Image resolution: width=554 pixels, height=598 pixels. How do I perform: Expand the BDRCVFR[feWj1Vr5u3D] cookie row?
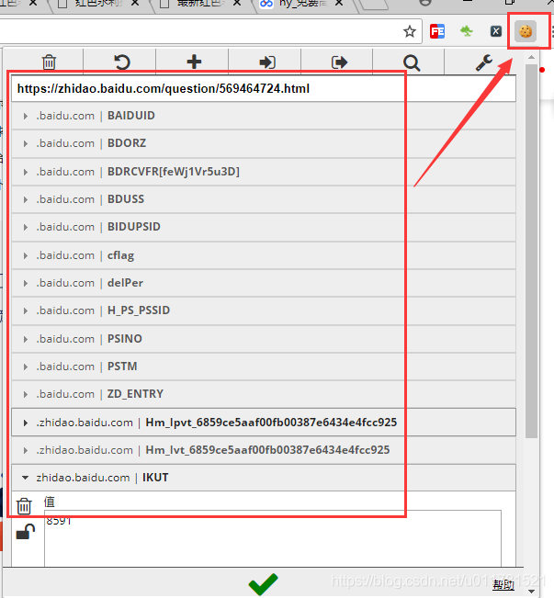coord(264,172)
